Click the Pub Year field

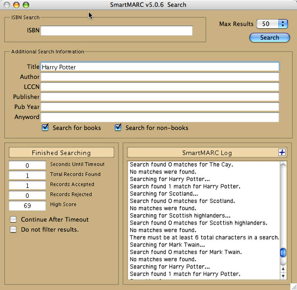tap(160, 107)
